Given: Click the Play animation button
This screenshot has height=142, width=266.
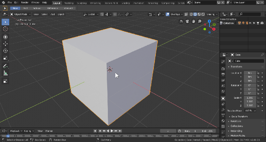Looking at the screenshot, I should tap(112, 131).
